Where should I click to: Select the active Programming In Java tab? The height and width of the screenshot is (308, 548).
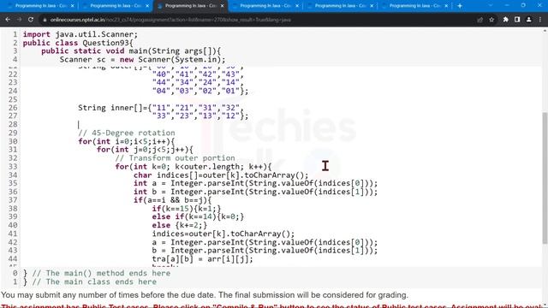click(191, 6)
